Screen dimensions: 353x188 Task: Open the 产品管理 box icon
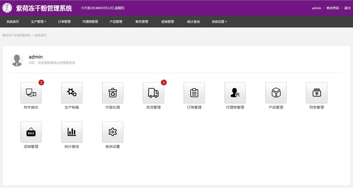(x=276, y=93)
